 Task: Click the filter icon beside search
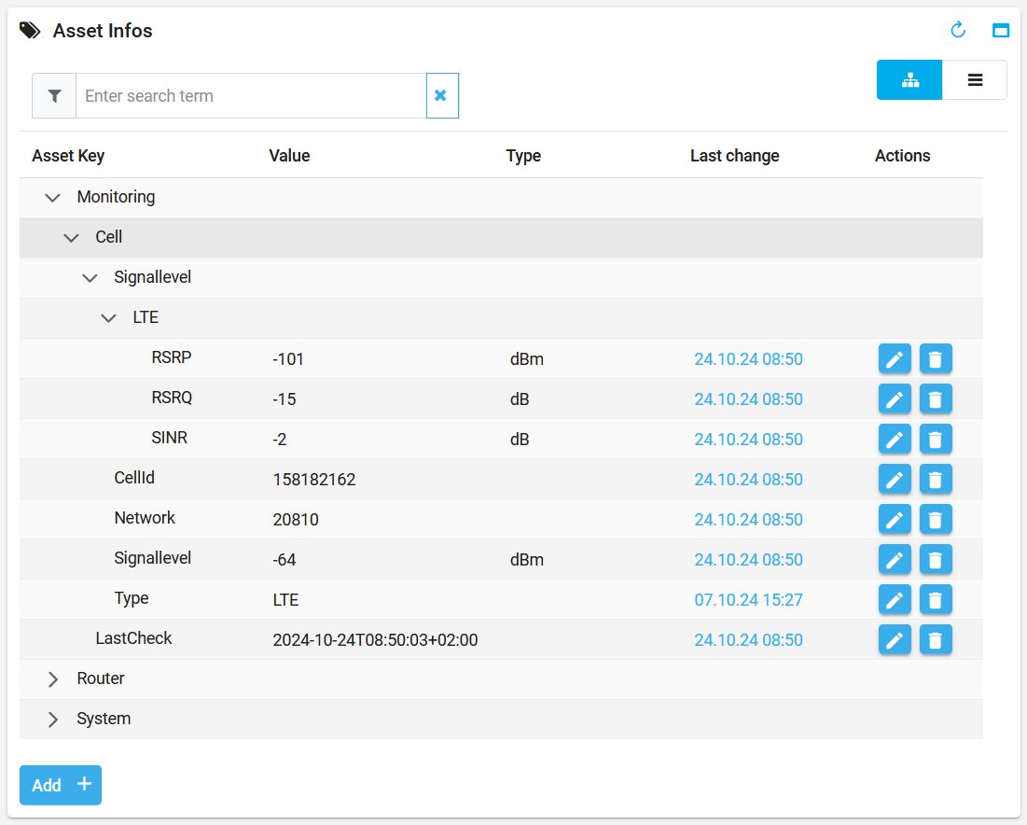pos(54,96)
